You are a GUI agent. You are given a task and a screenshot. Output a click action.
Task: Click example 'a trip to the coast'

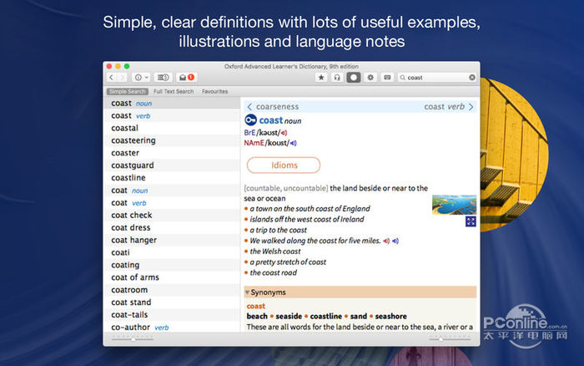278,230
